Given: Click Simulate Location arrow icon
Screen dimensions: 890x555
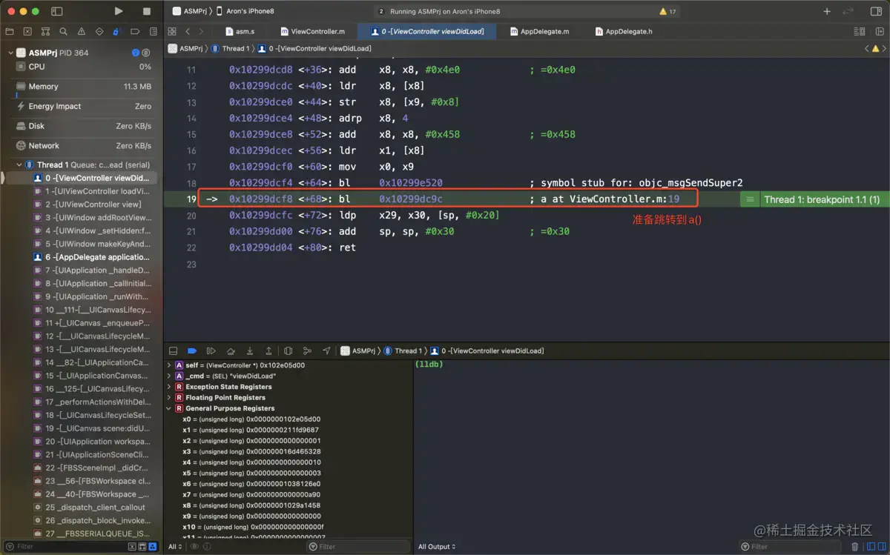Looking at the screenshot, I should point(326,350).
